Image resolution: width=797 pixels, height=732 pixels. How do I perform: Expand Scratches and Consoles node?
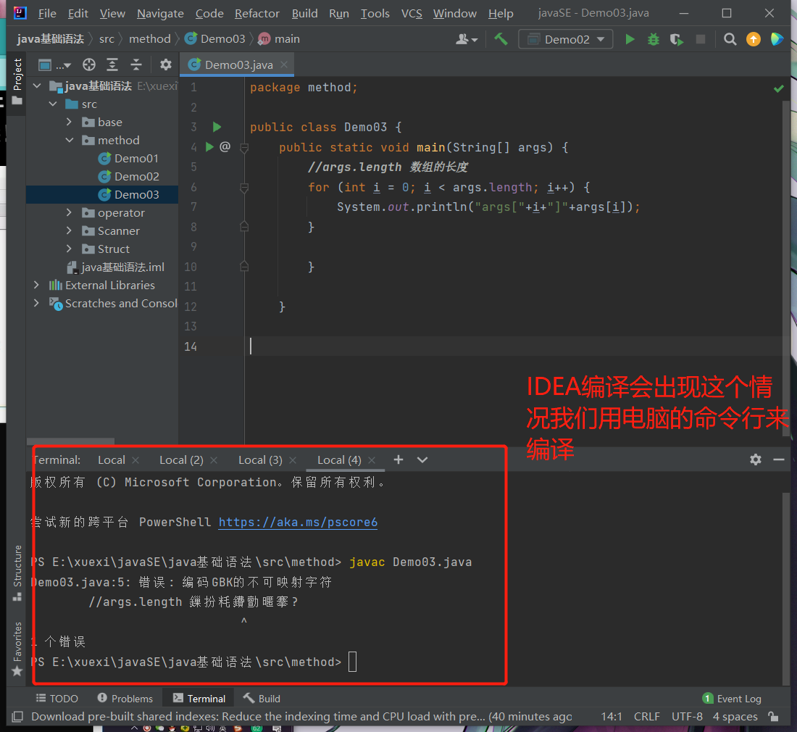pyautogui.click(x=36, y=303)
